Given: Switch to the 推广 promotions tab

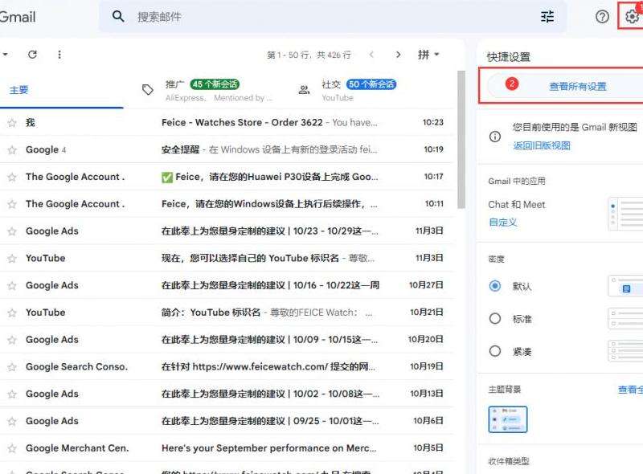Looking at the screenshot, I should pyautogui.click(x=207, y=90).
